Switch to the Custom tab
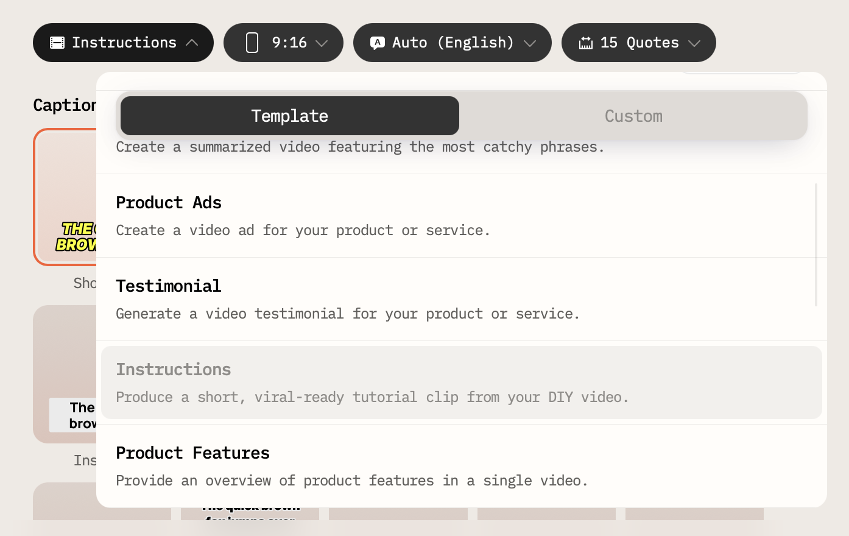The height and width of the screenshot is (536, 849). click(633, 116)
